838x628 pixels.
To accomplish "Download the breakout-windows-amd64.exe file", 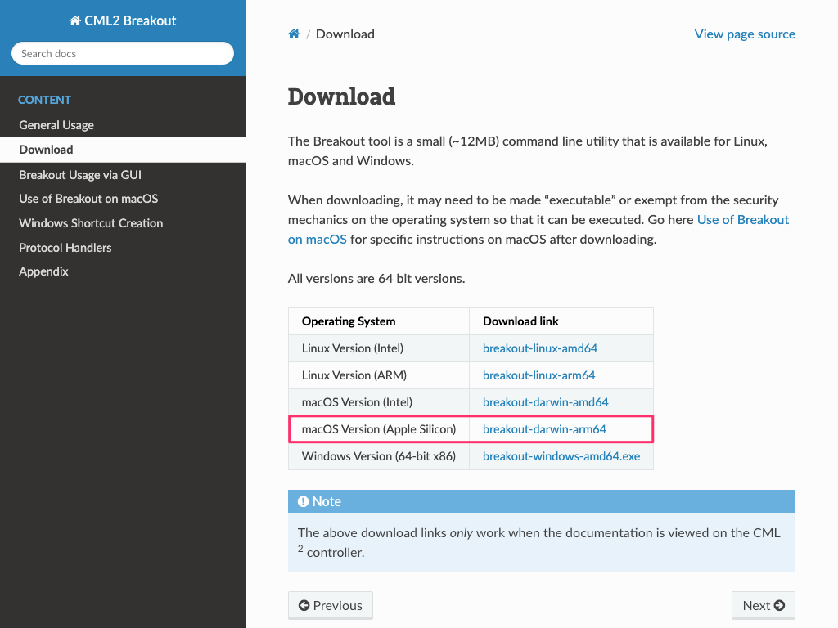I will [x=561, y=456].
